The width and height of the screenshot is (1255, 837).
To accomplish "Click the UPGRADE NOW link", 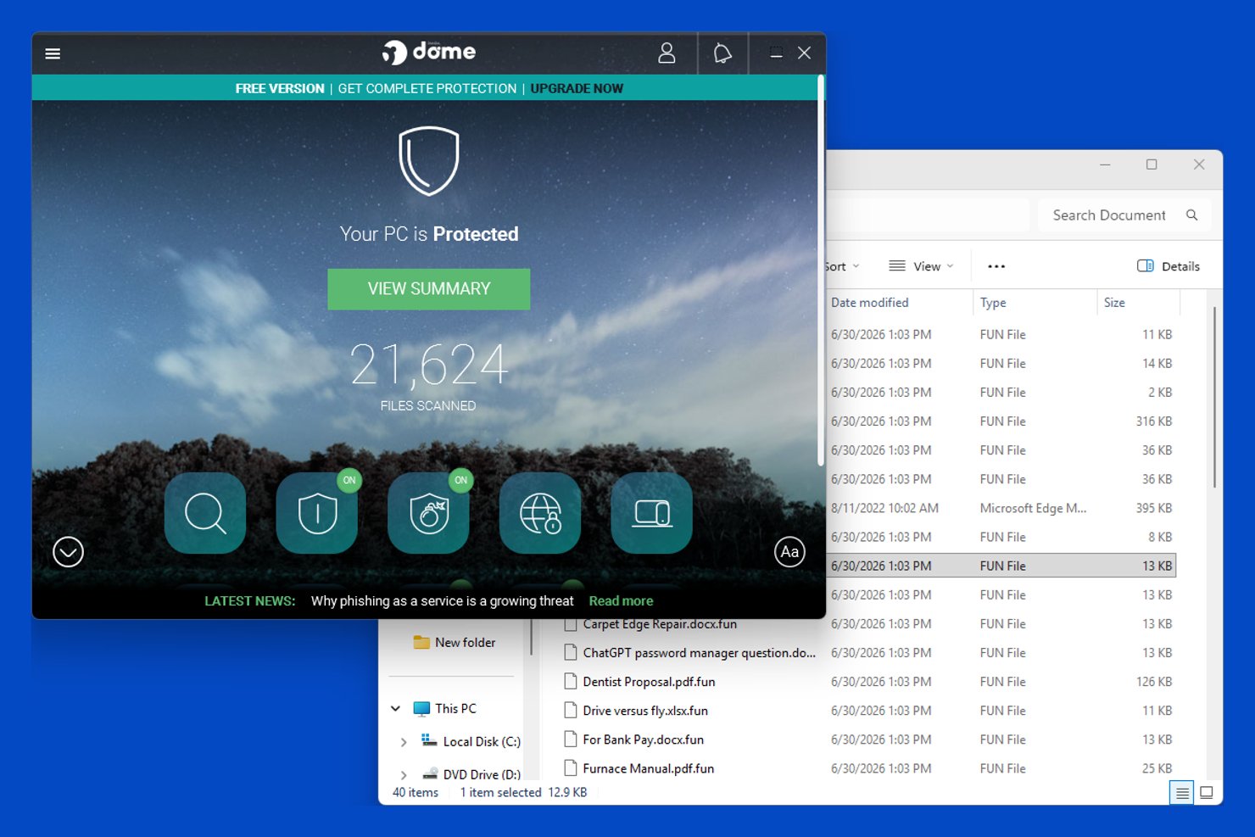I will point(577,88).
